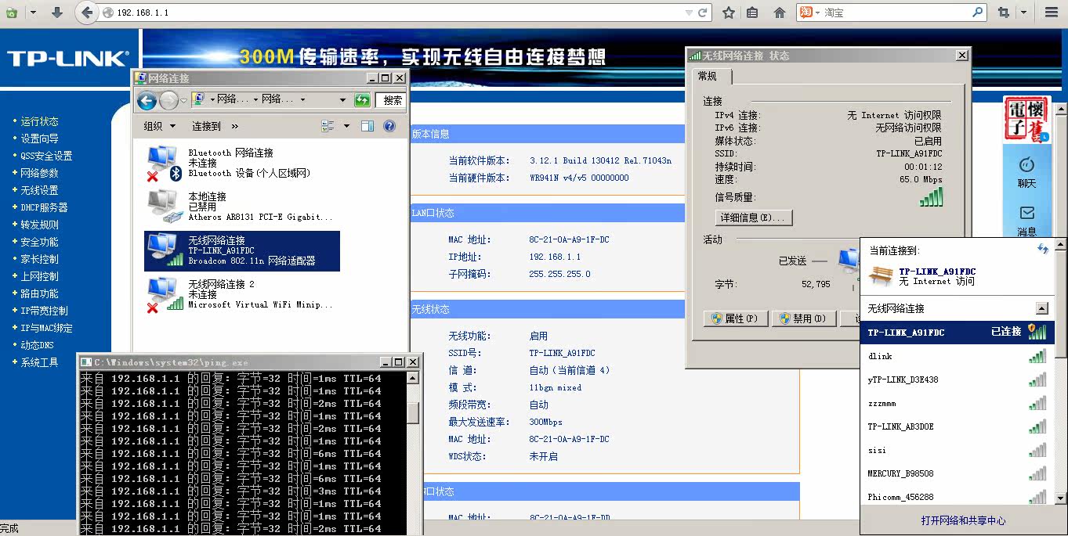Open the address bar history dropdown in Network Connections
The height and width of the screenshot is (536, 1068).
pos(342,100)
